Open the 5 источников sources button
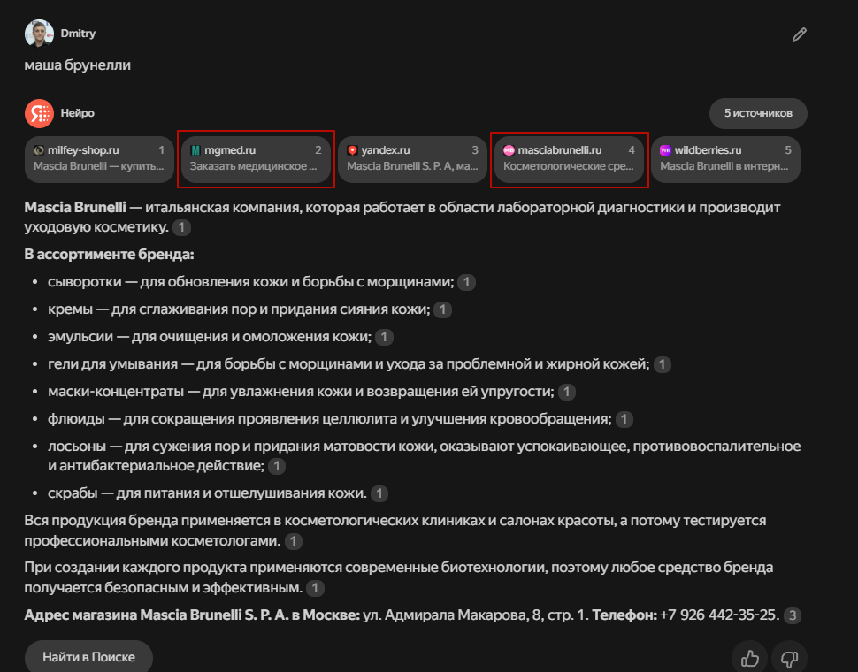 coord(758,113)
